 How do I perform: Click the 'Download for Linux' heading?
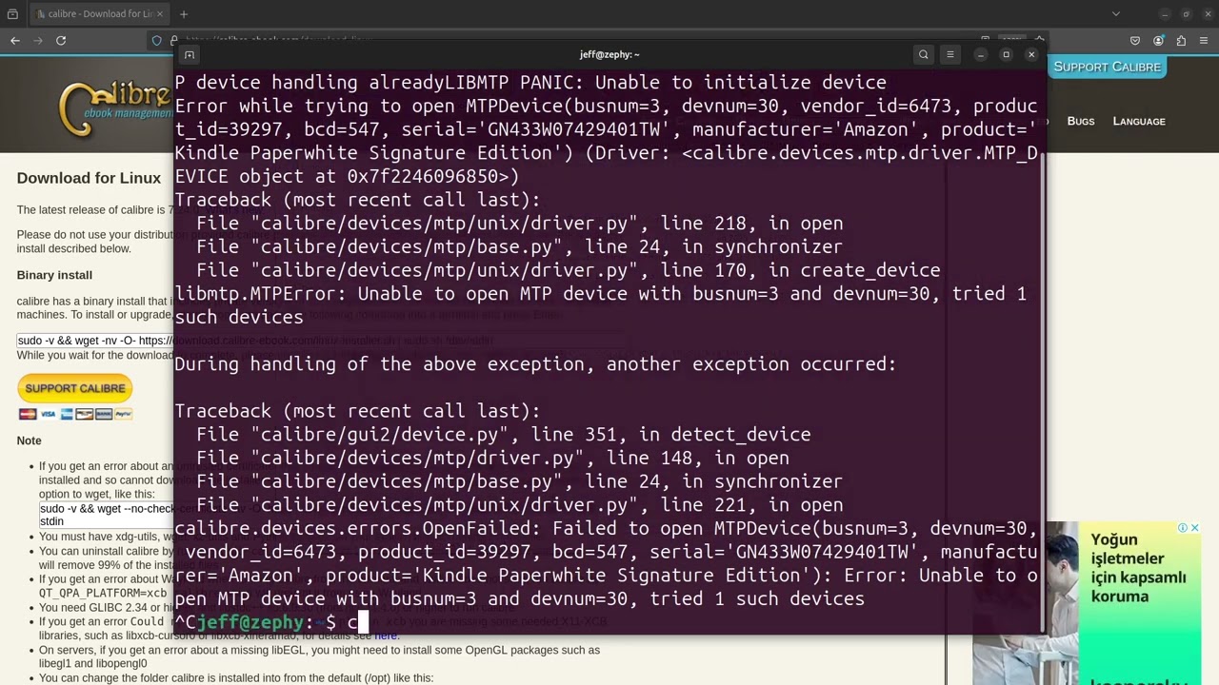coord(89,178)
